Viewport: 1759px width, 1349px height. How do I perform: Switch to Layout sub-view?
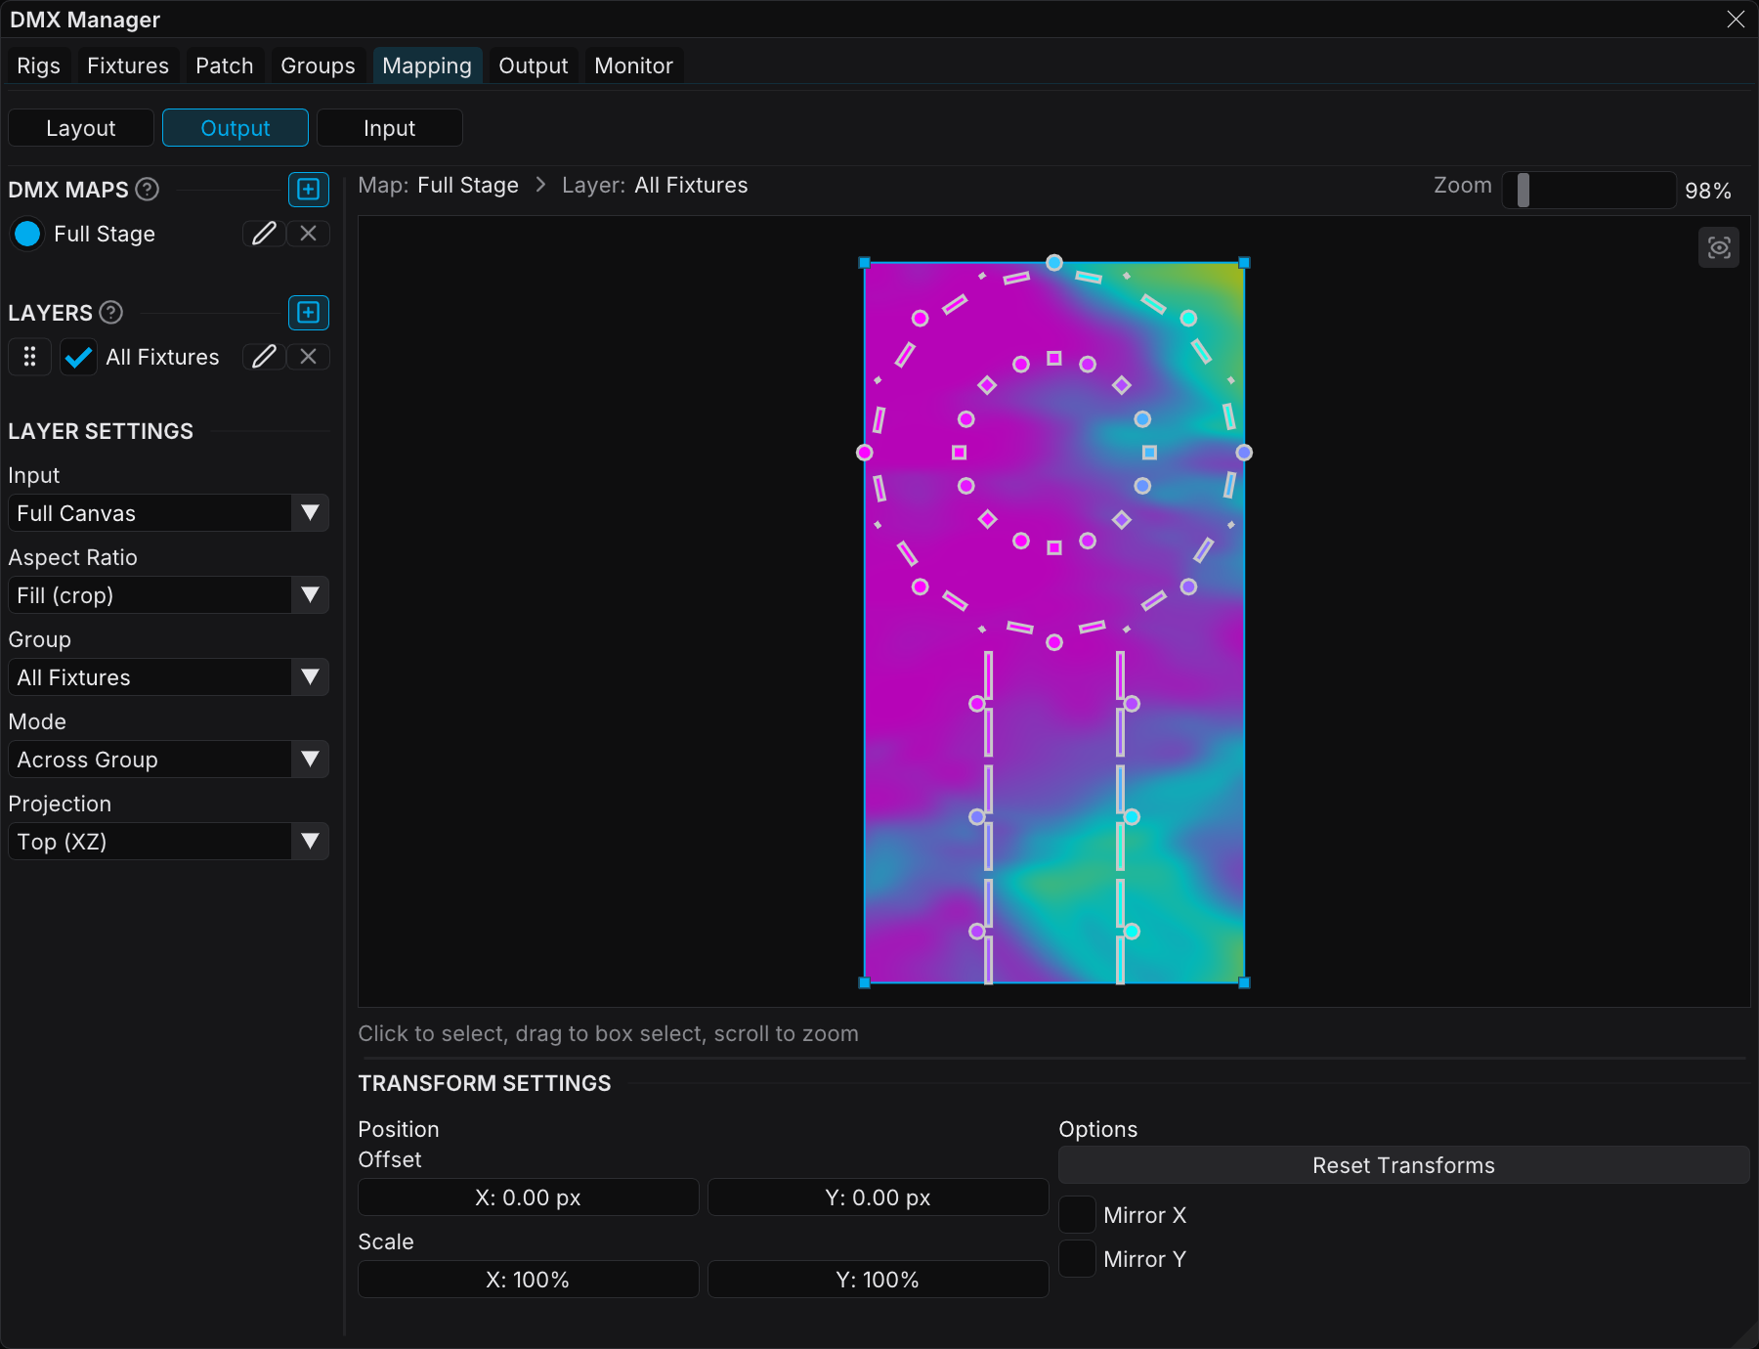[81, 128]
